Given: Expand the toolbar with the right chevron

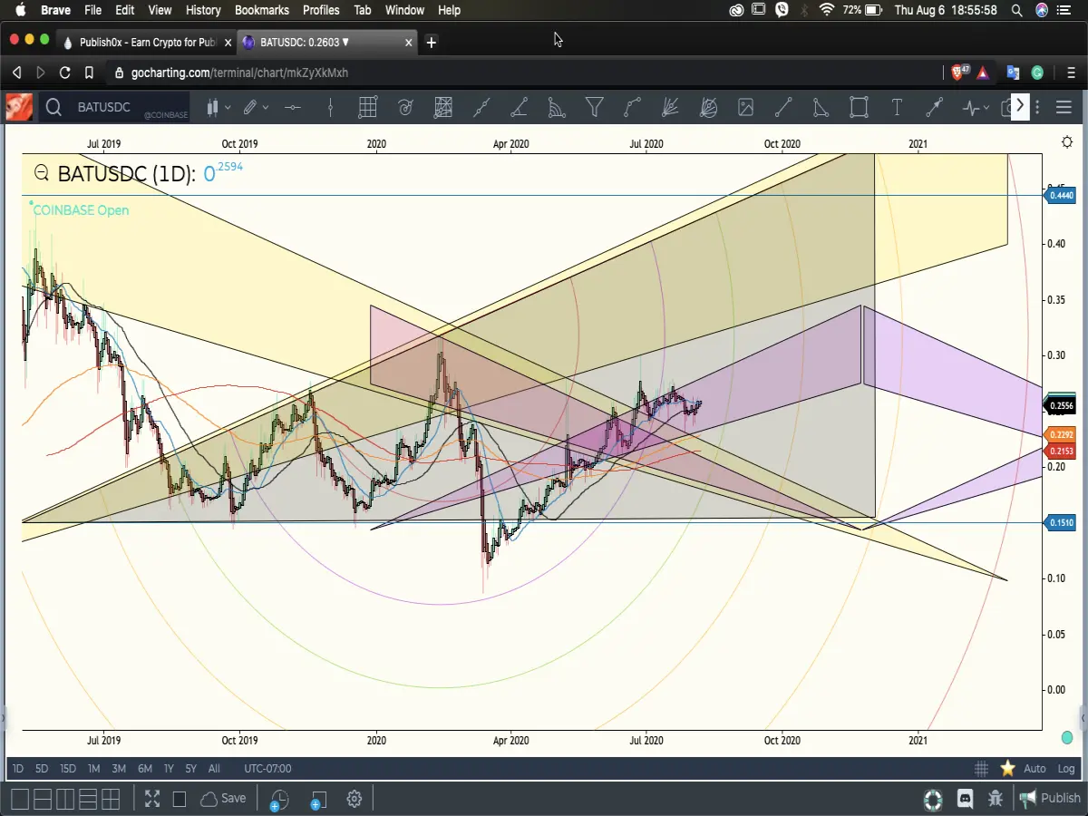Looking at the screenshot, I should pos(1020,106).
